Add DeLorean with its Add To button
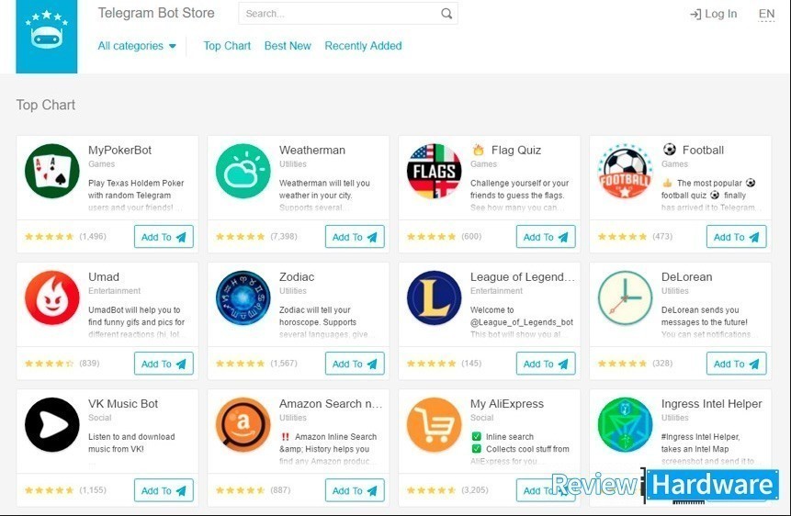791x516 pixels. click(737, 364)
